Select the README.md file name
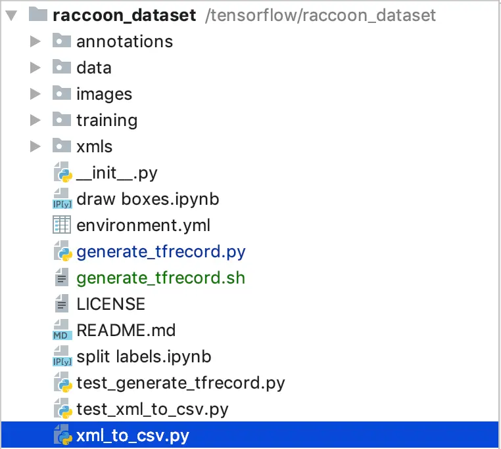The width and height of the screenshot is (501, 449). (x=126, y=330)
